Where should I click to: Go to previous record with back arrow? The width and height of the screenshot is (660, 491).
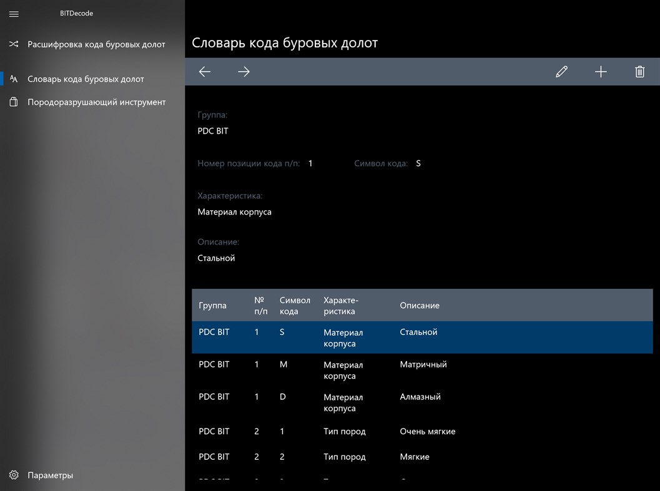pos(205,72)
